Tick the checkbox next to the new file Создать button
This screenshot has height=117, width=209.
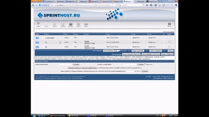(145, 64)
